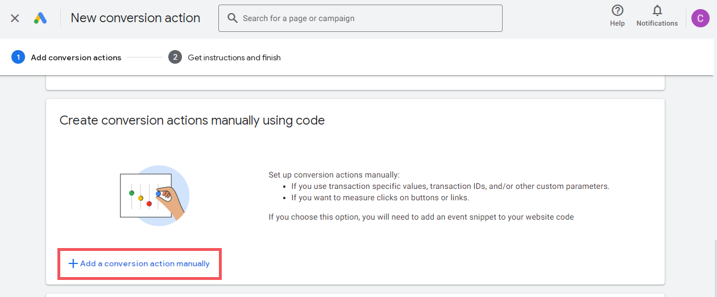Open Help via question mark icon
The image size is (717, 297).
617,10
